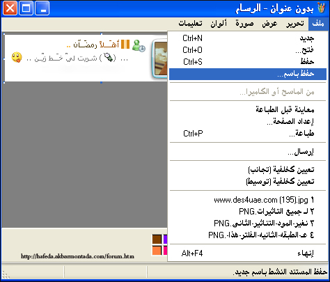Viewport: 330px width, 282px height.
Task: Minimize the Paint window
Action: [x=42, y=8]
